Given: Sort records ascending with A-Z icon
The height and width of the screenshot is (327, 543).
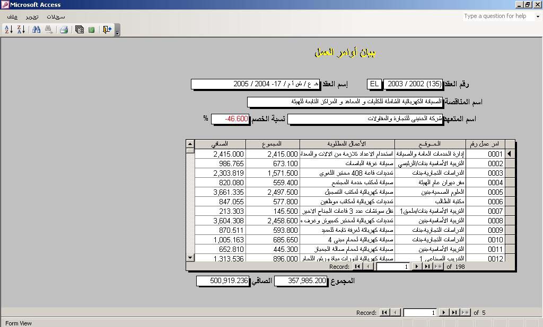Looking at the screenshot, I should click(x=8, y=30).
